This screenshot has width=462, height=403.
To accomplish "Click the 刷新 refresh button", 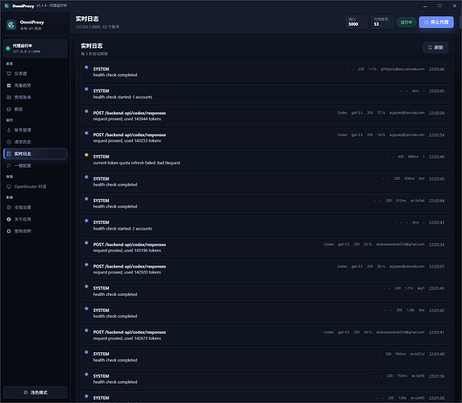I will pos(435,48).
